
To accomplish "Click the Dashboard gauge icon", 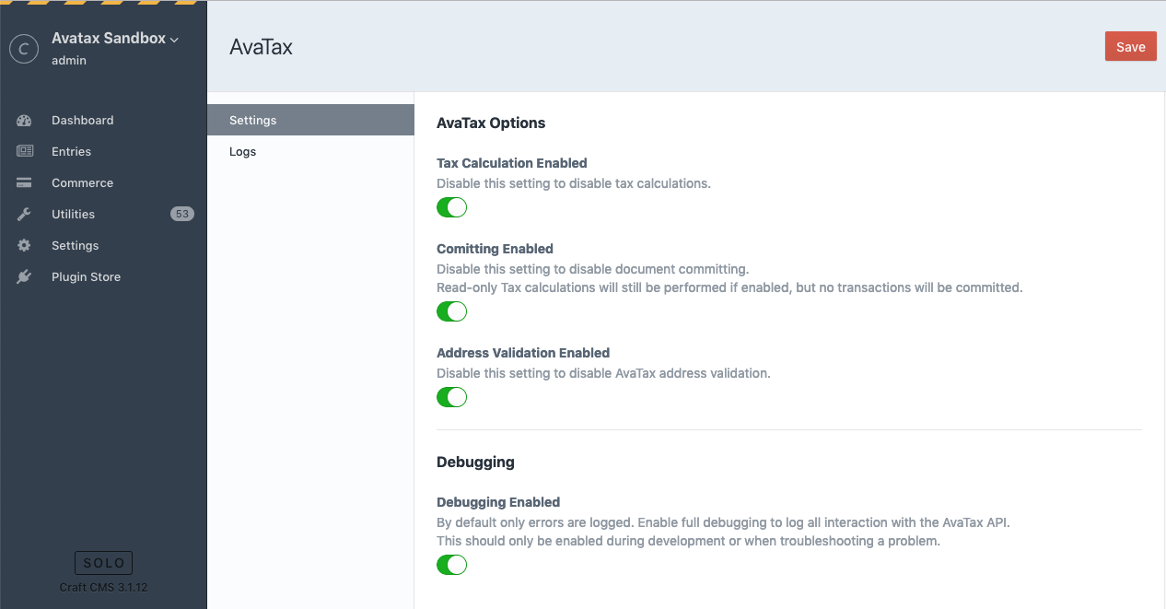I will pos(24,121).
